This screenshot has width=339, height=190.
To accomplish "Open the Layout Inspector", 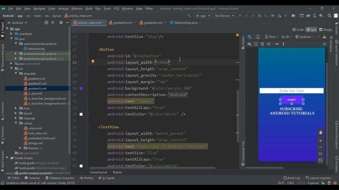I will click(x=318, y=178).
